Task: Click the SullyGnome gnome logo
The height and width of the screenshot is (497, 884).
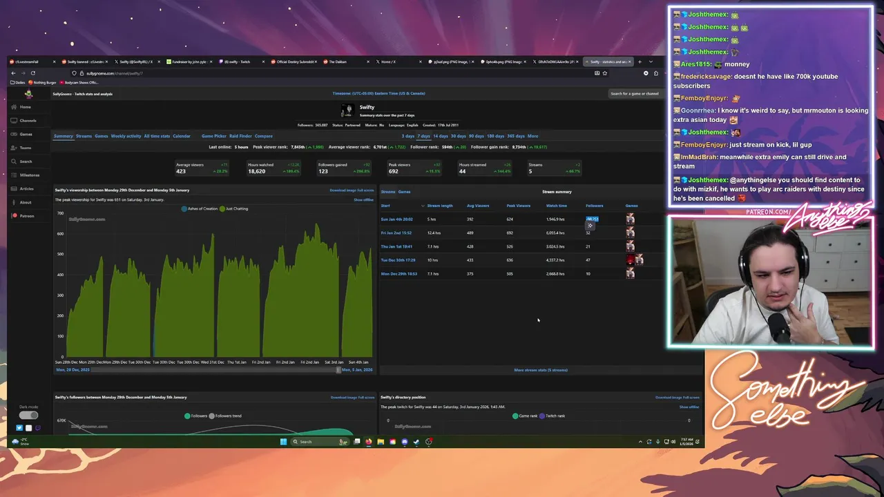Action: (28, 94)
